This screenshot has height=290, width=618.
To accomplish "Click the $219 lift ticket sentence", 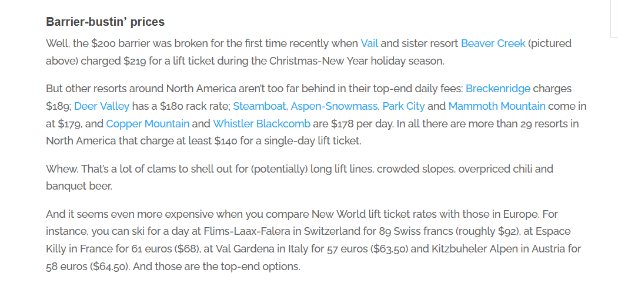I will 309,52.
